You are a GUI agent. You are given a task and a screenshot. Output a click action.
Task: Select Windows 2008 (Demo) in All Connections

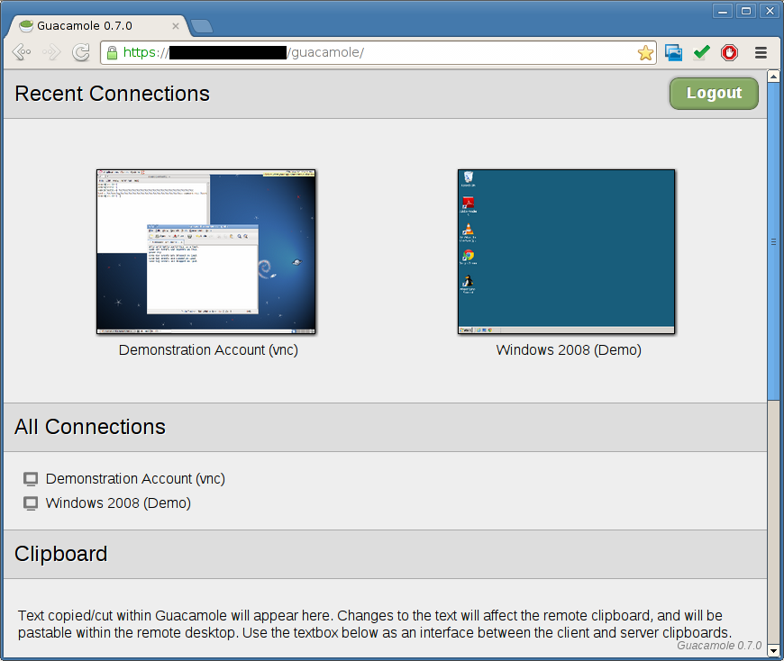pyautogui.click(x=118, y=503)
